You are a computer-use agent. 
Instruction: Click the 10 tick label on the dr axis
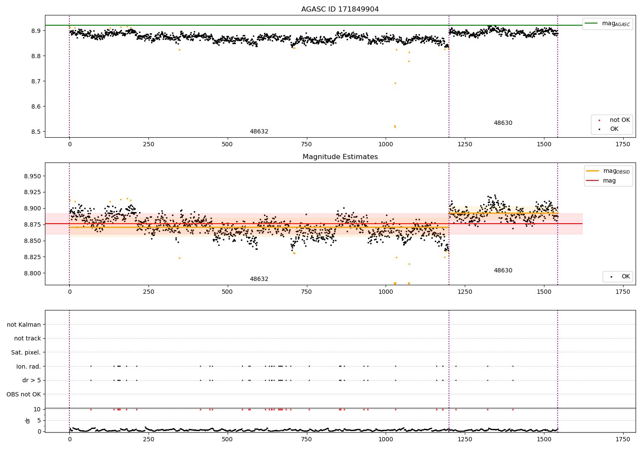(37, 409)
